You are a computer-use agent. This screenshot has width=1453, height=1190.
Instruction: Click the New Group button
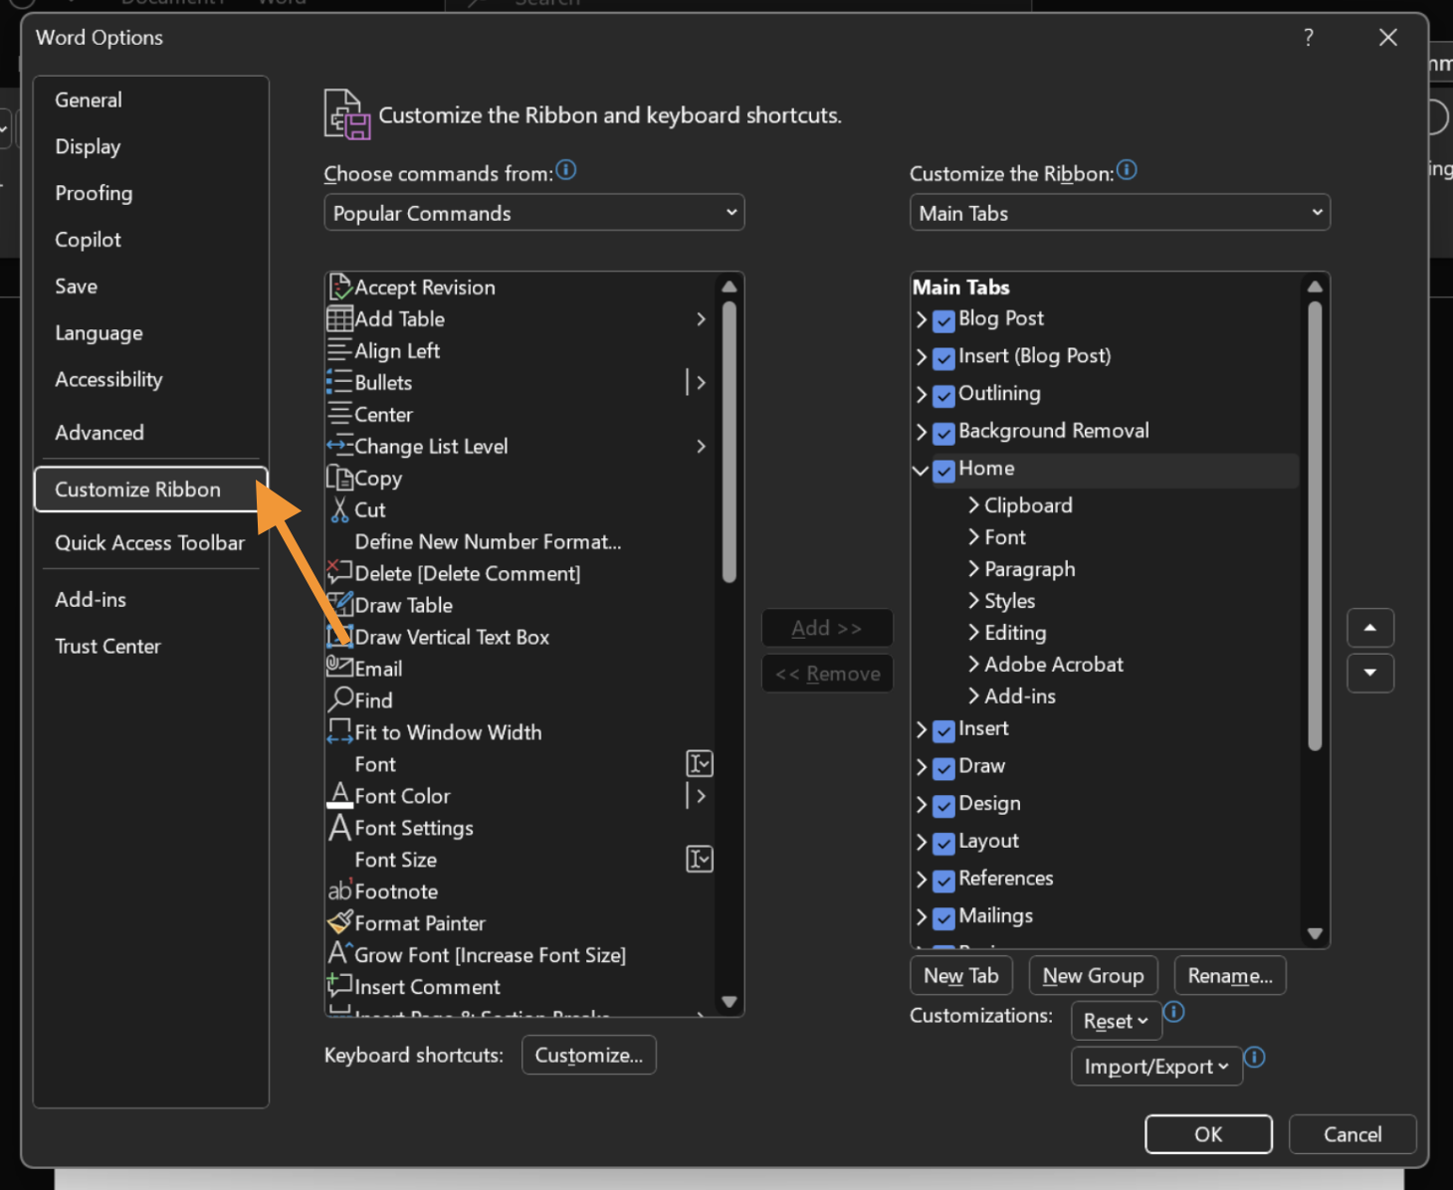(x=1093, y=976)
